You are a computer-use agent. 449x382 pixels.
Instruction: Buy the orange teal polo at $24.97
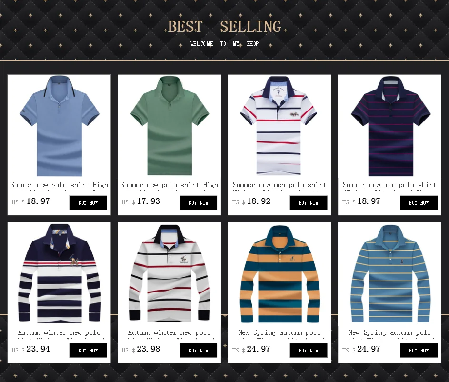tap(309, 351)
